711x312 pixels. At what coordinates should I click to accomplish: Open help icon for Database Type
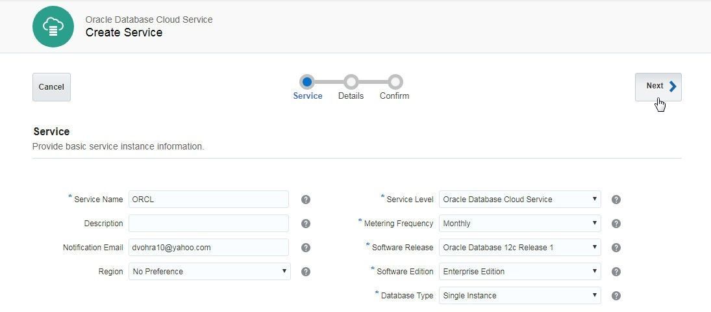(616, 296)
